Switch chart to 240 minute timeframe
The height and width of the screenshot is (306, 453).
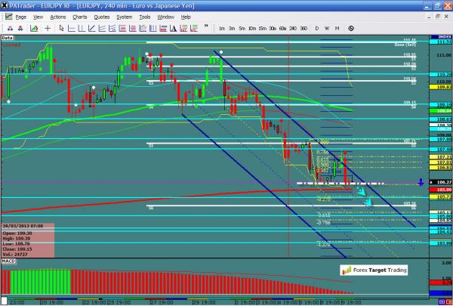(x=291, y=28)
